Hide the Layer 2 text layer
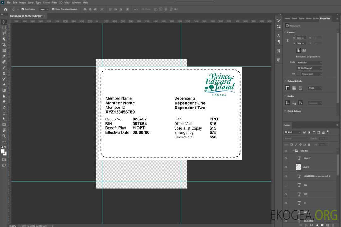The height and width of the screenshot is (227, 341). click(286, 158)
